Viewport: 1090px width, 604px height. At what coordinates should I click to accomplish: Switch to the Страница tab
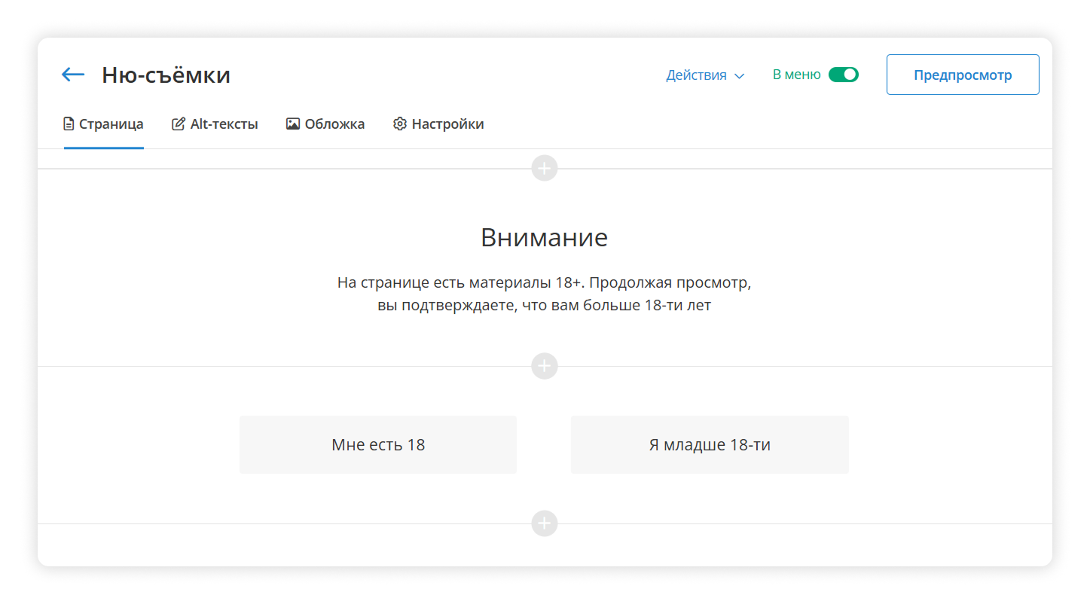tap(104, 124)
